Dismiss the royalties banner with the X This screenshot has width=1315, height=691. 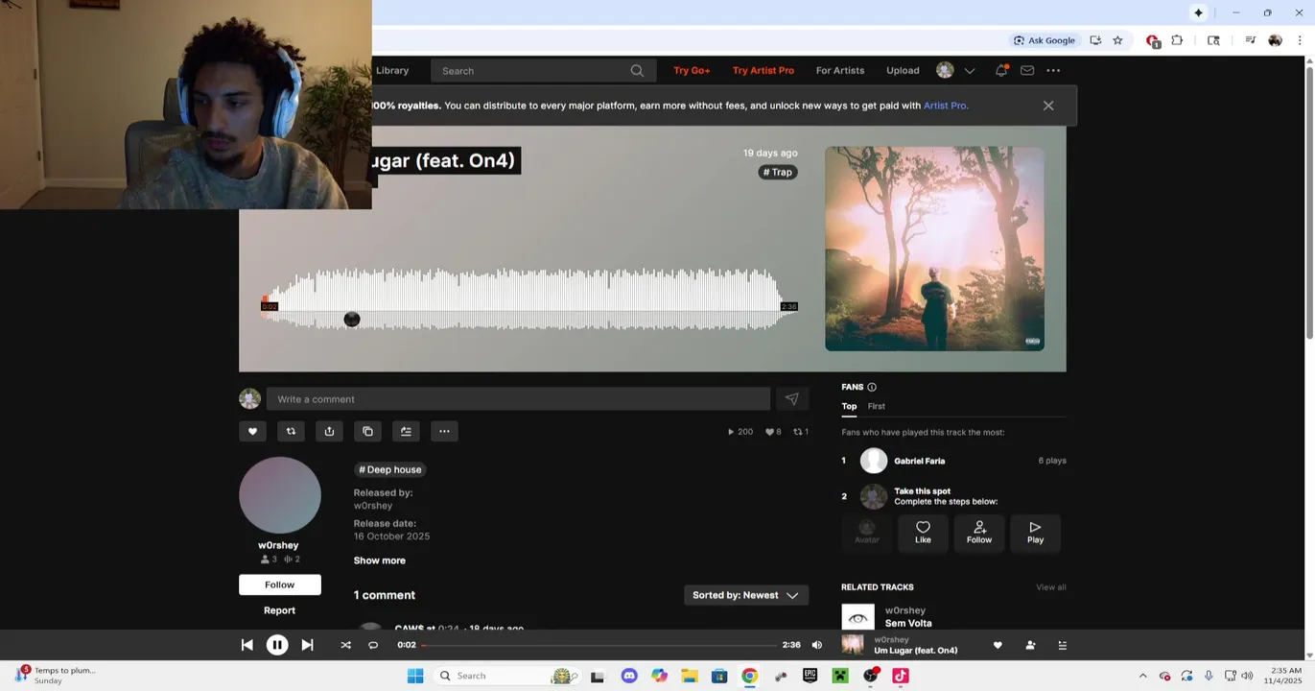coord(1048,106)
